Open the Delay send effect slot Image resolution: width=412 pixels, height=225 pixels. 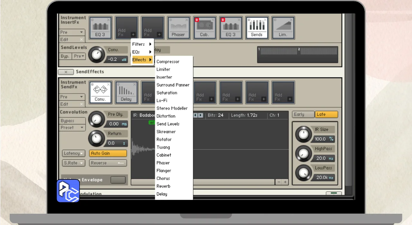click(x=126, y=92)
